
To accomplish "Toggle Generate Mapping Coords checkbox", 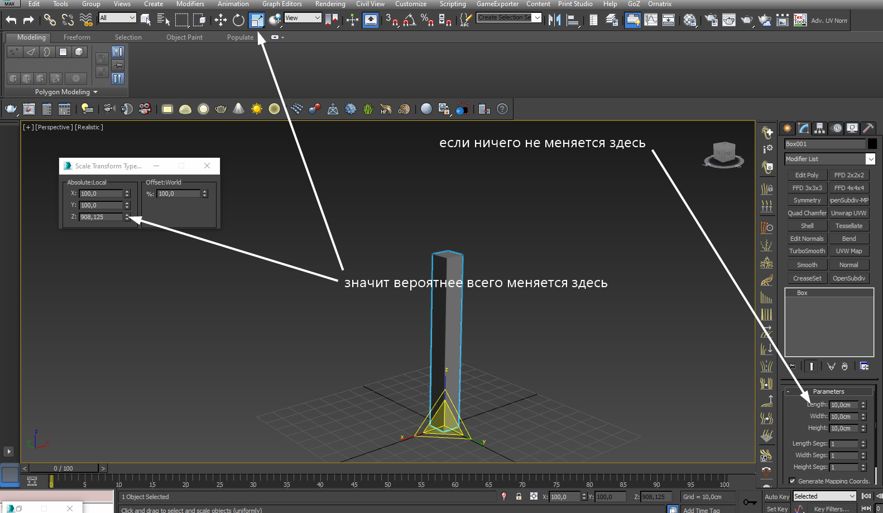I will coord(792,481).
